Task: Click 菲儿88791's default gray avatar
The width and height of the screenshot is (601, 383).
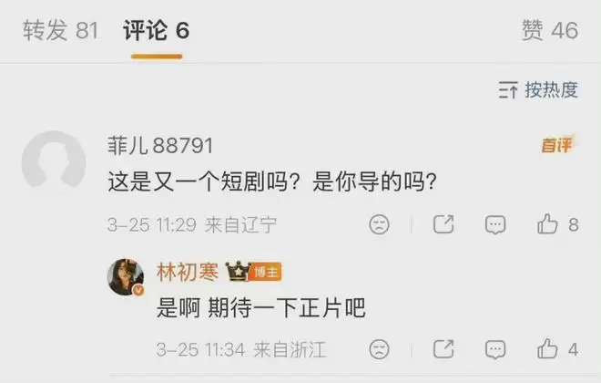Action: pyautogui.click(x=54, y=162)
